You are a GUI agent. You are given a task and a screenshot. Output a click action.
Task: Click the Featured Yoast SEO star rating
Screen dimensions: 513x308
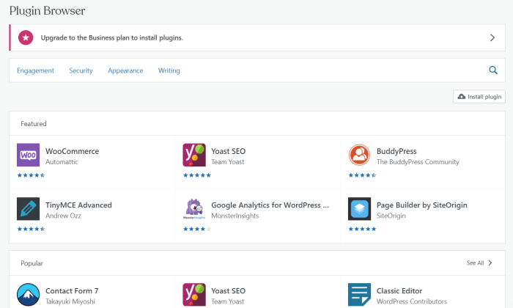pos(197,175)
